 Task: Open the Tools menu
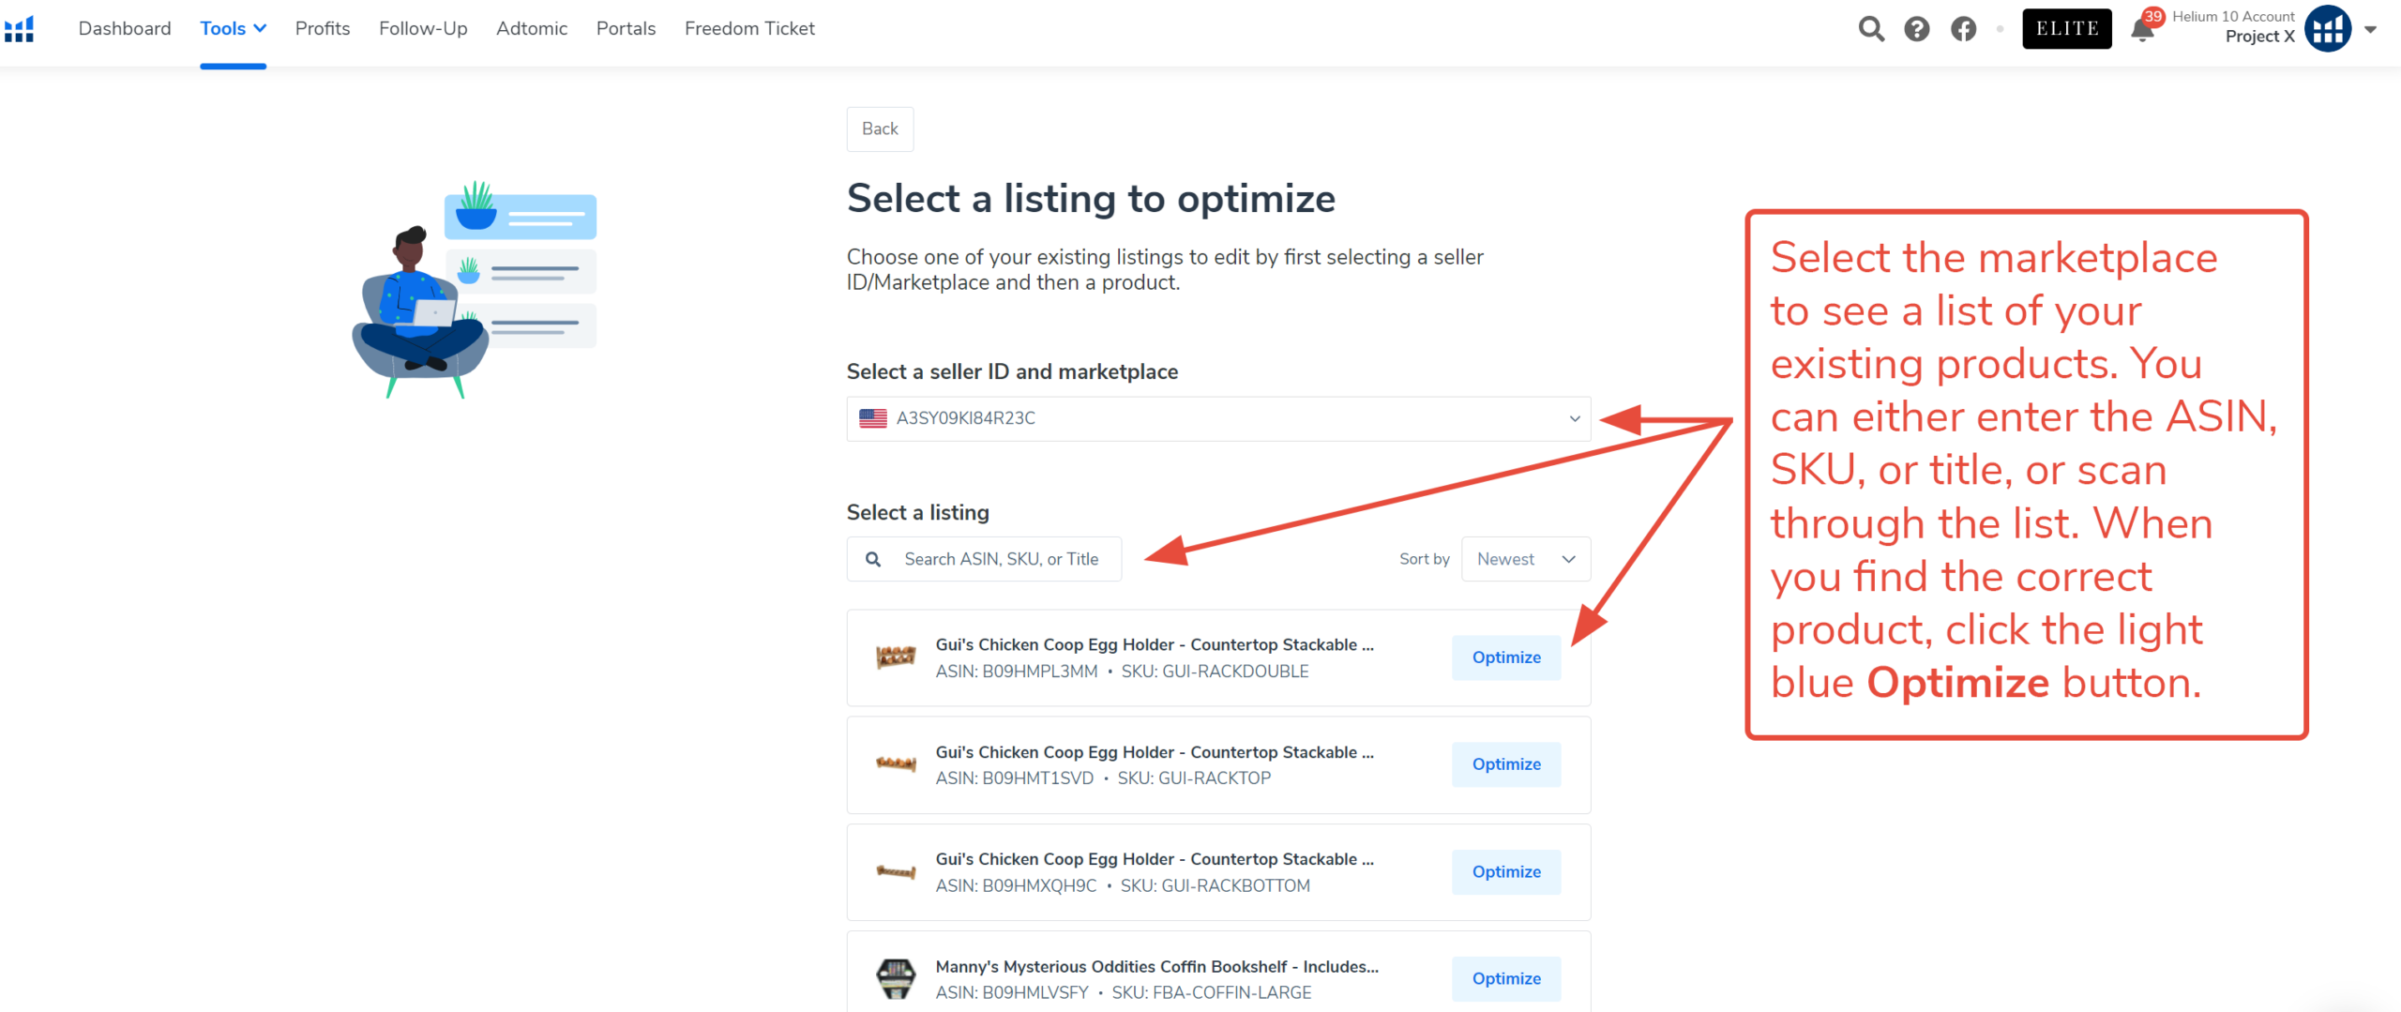233,29
